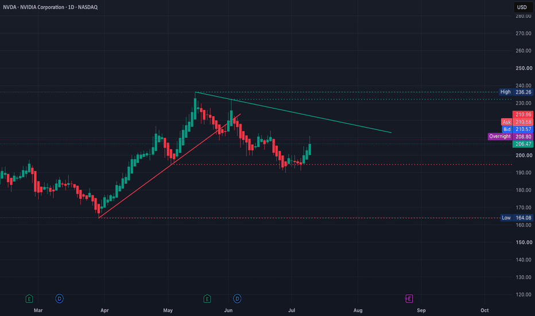Click the upcoming August earnings marker
Screen dimensions: 535x316
click(x=409, y=299)
